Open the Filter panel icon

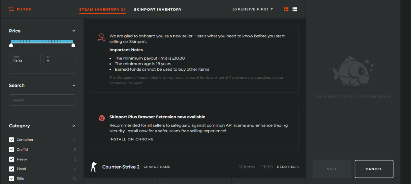click(11, 9)
